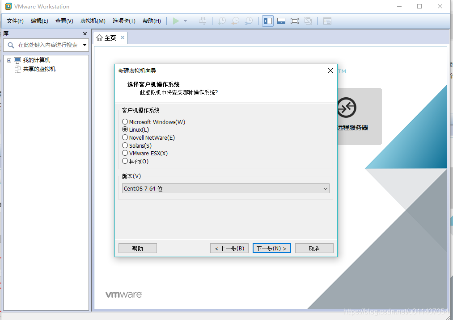Select 我的计算机 in the library tree
Viewport: 453px width, 320px height.
[x=37, y=60]
